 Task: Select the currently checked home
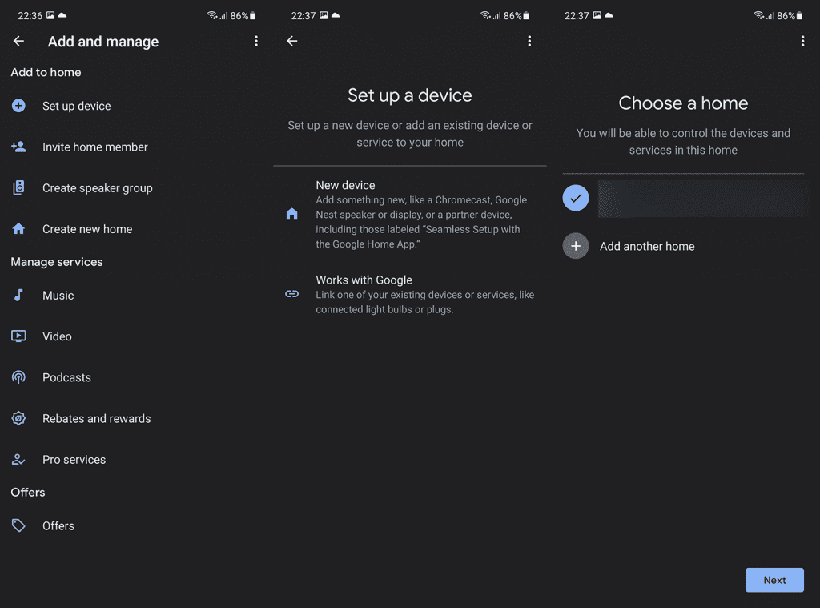[575, 198]
